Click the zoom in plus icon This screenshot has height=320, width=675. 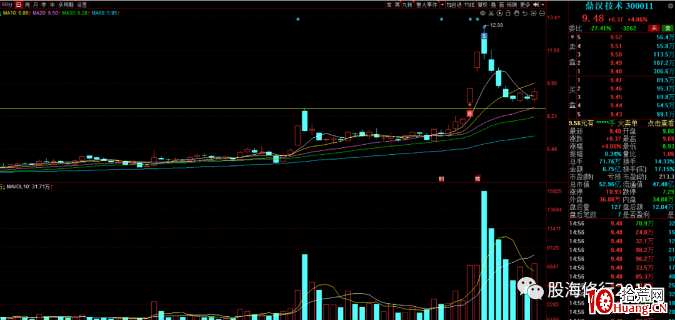tap(533, 13)
